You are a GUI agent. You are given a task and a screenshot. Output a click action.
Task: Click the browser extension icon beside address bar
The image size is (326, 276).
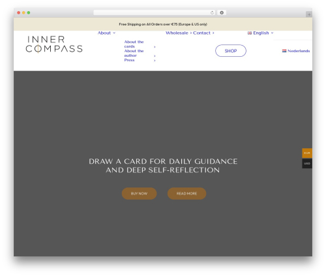222,12
